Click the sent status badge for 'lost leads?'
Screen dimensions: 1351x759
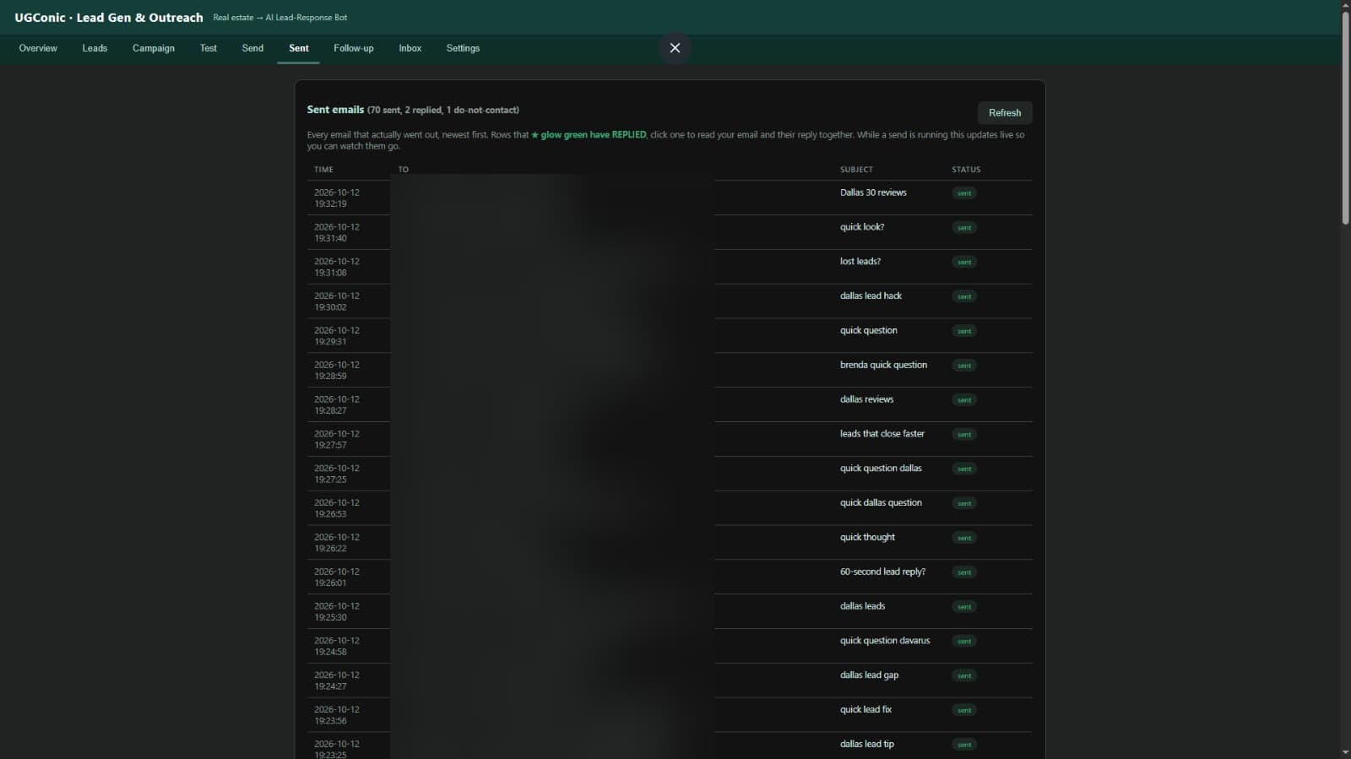click(964, 263)
